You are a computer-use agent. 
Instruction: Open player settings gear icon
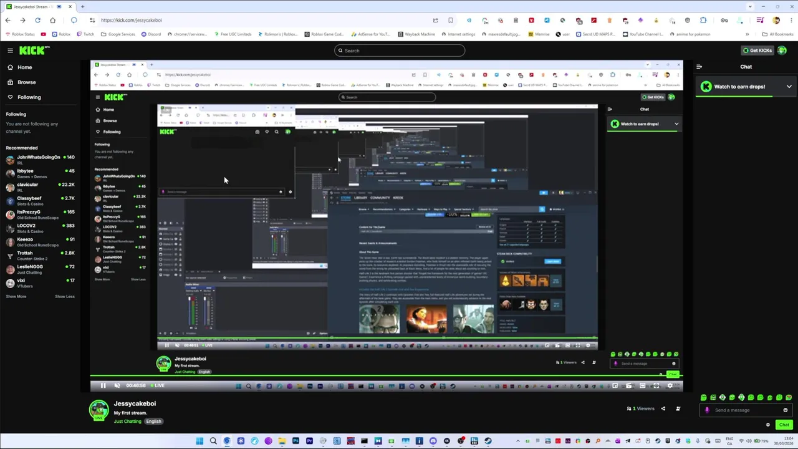tap(670, 385)
